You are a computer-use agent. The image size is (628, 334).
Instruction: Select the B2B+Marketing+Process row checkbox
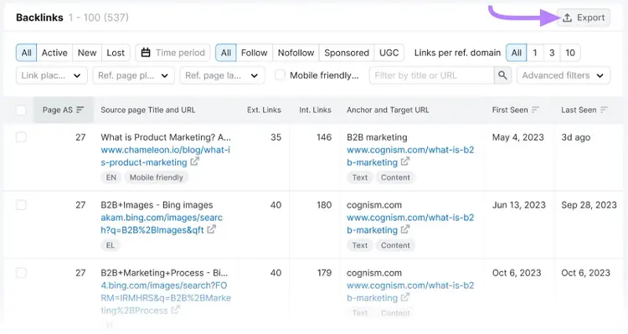pos(21,273)
